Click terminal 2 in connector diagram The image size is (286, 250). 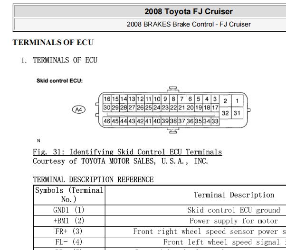[x=225, y=101]
